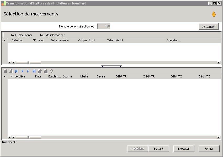Go to first record with blue arrow
The height and width of the screenshot is (157, 223).
point(16,71)
